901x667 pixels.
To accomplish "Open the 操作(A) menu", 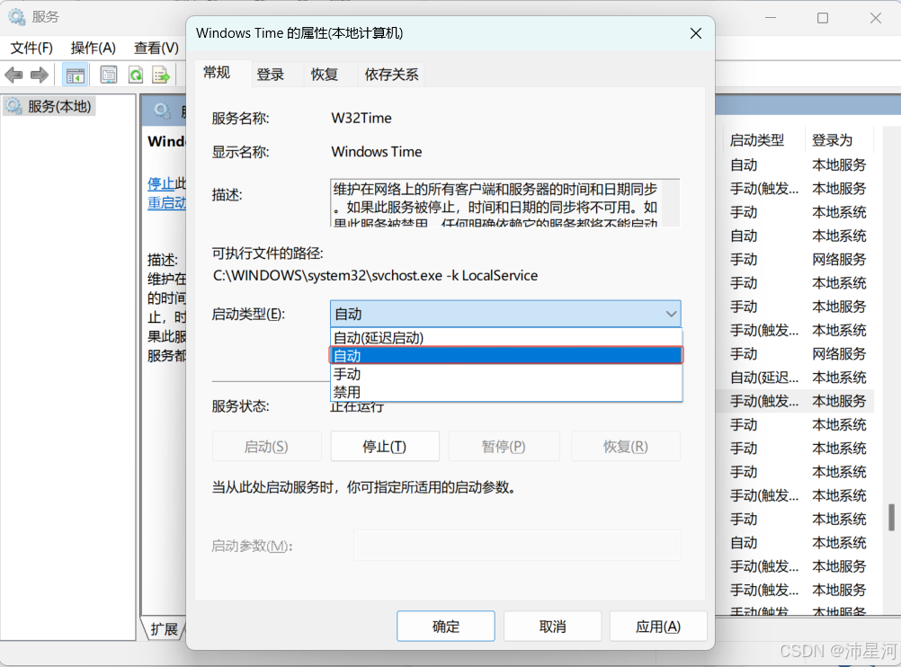I will (x=94, y=48).
